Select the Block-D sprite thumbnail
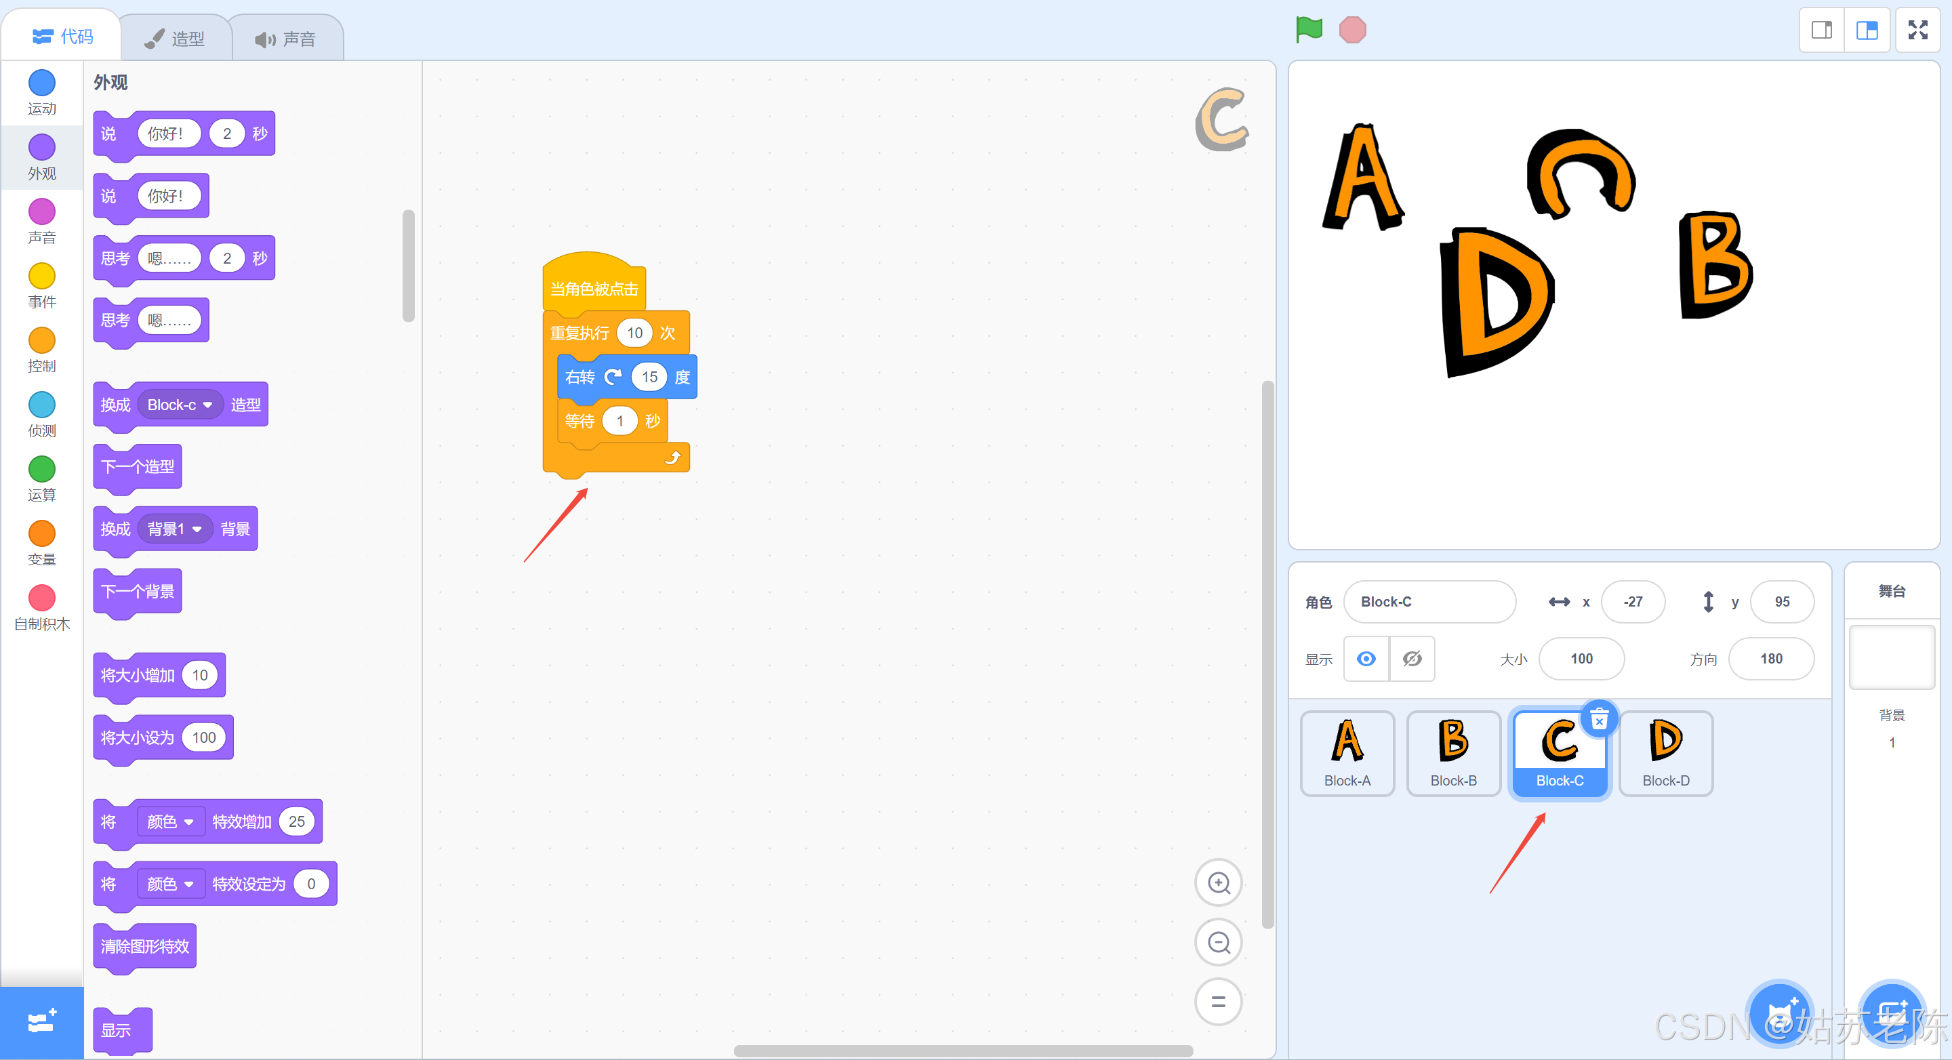Image resolution: width=1952 pixels, height=1060 pixels. pyautogui.click(x=1665, y=752)
